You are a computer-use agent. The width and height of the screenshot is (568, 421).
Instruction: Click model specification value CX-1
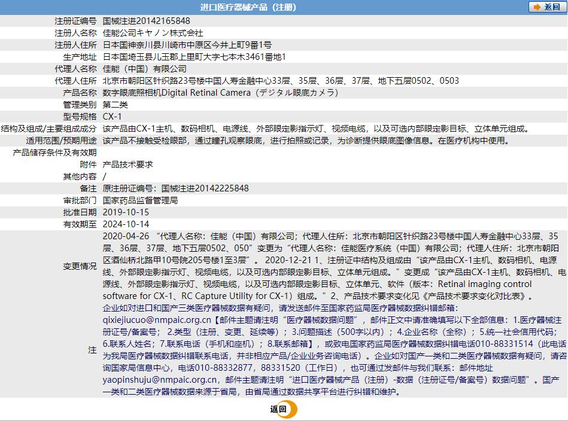(113, 117)
